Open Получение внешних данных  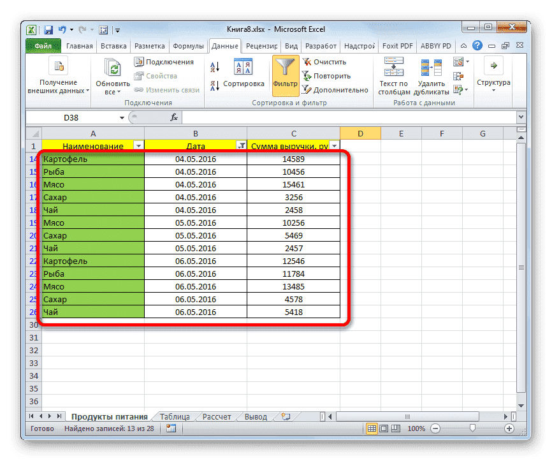(x=57, y=71)
